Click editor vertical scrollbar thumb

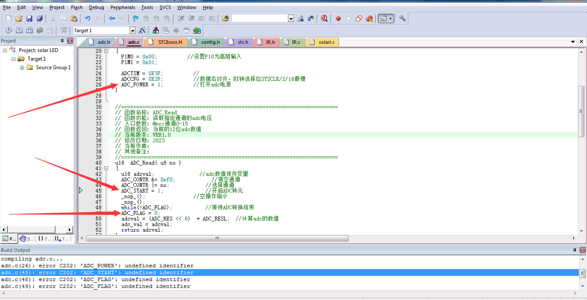(x=581, y=111)
